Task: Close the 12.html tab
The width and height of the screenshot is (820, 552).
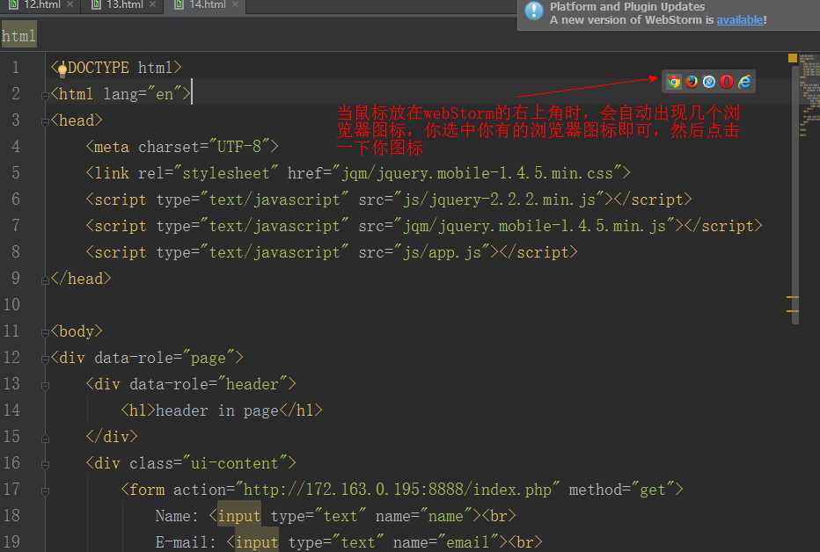Action: 70,4
